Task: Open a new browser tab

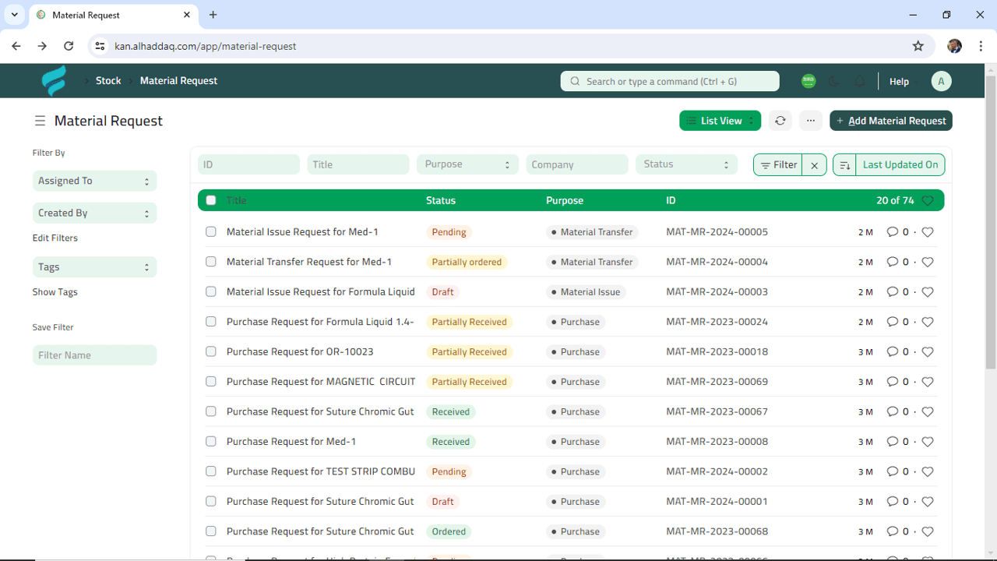Action: [x=213, y=15]
